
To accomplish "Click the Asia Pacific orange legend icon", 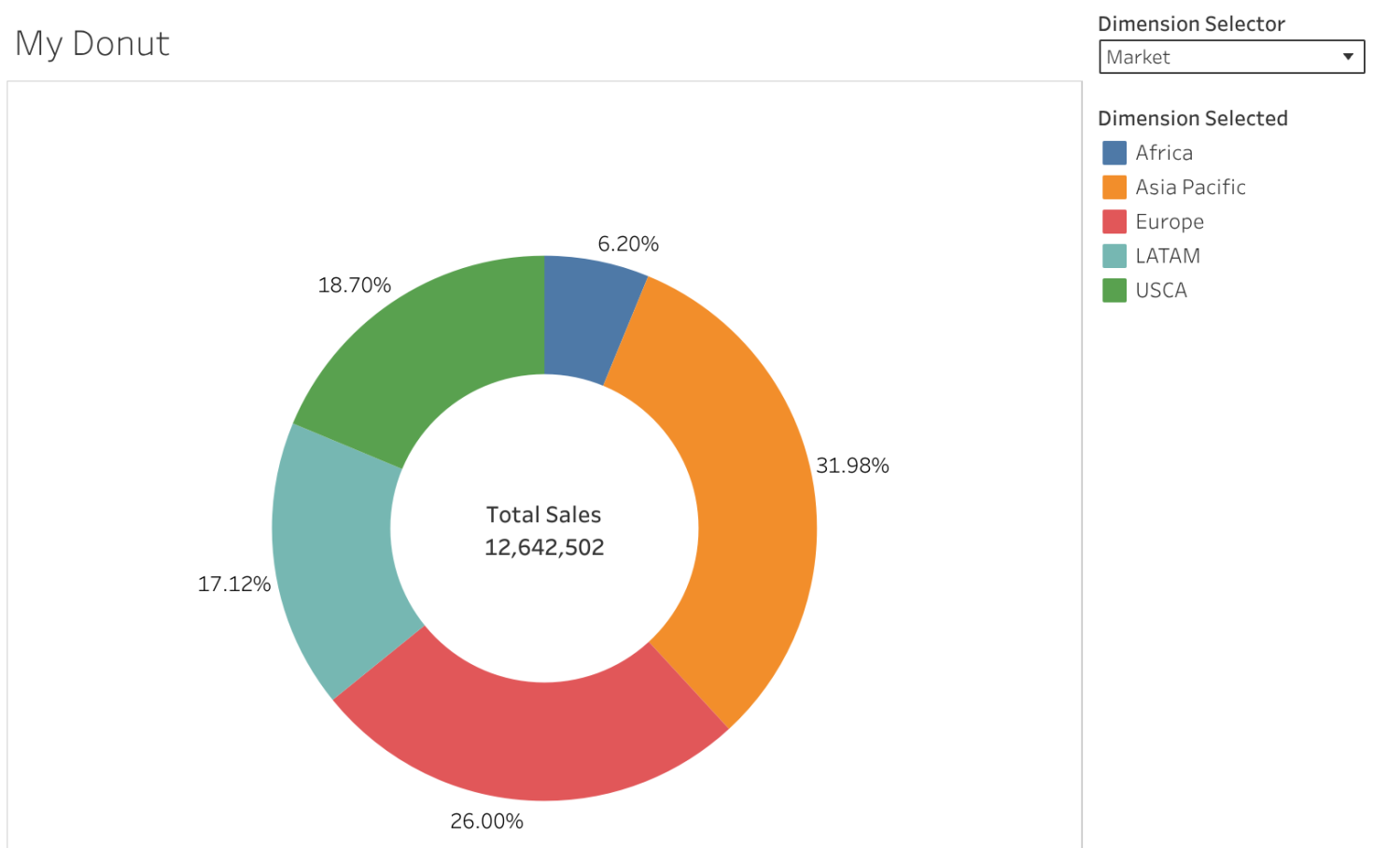I will 1113,187.
